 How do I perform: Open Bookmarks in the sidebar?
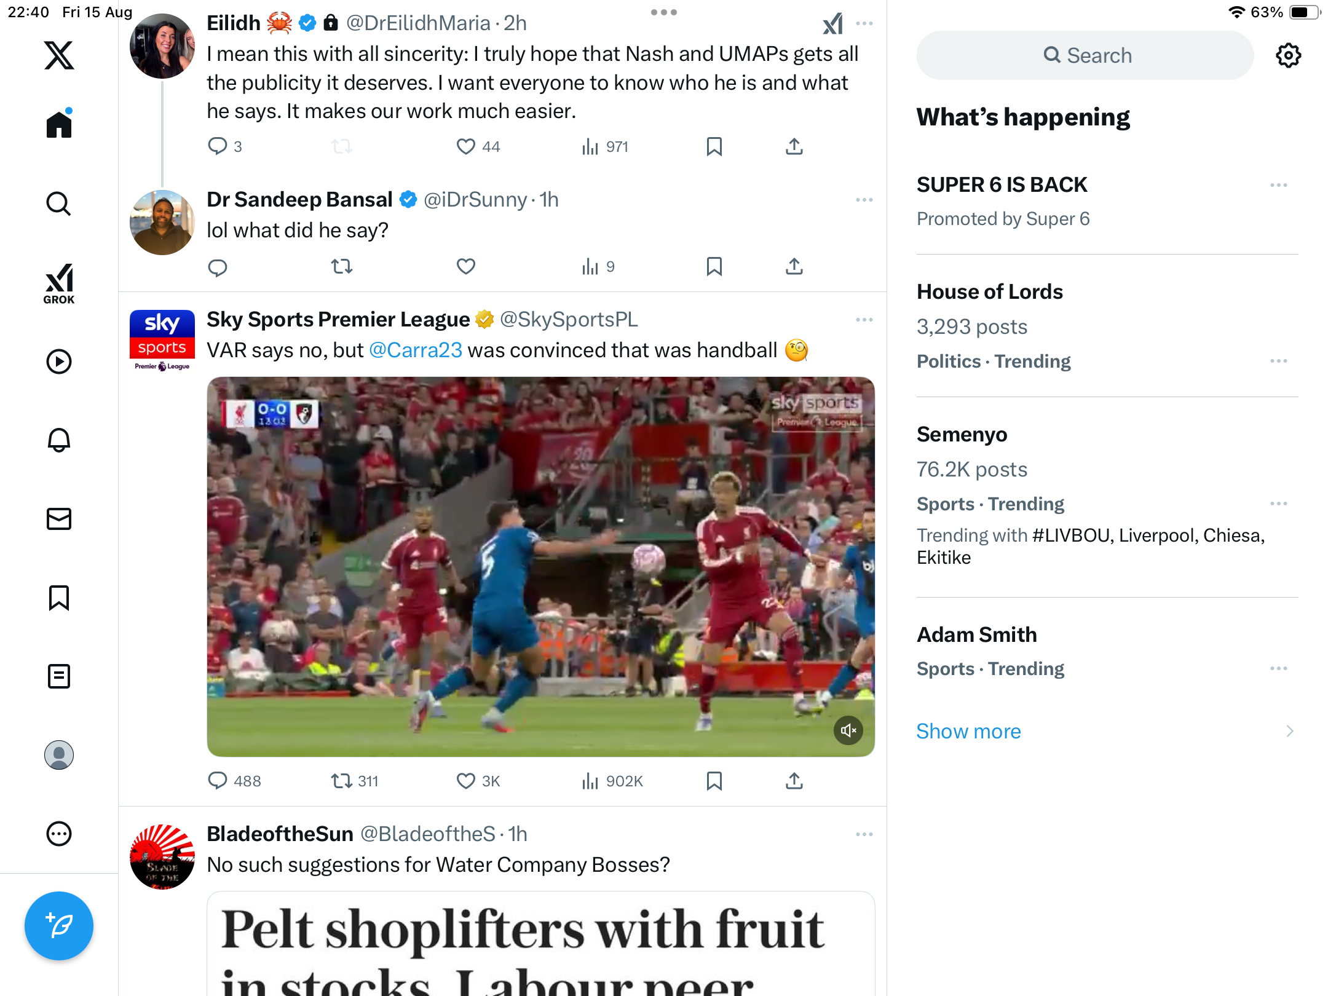(59, 598)
